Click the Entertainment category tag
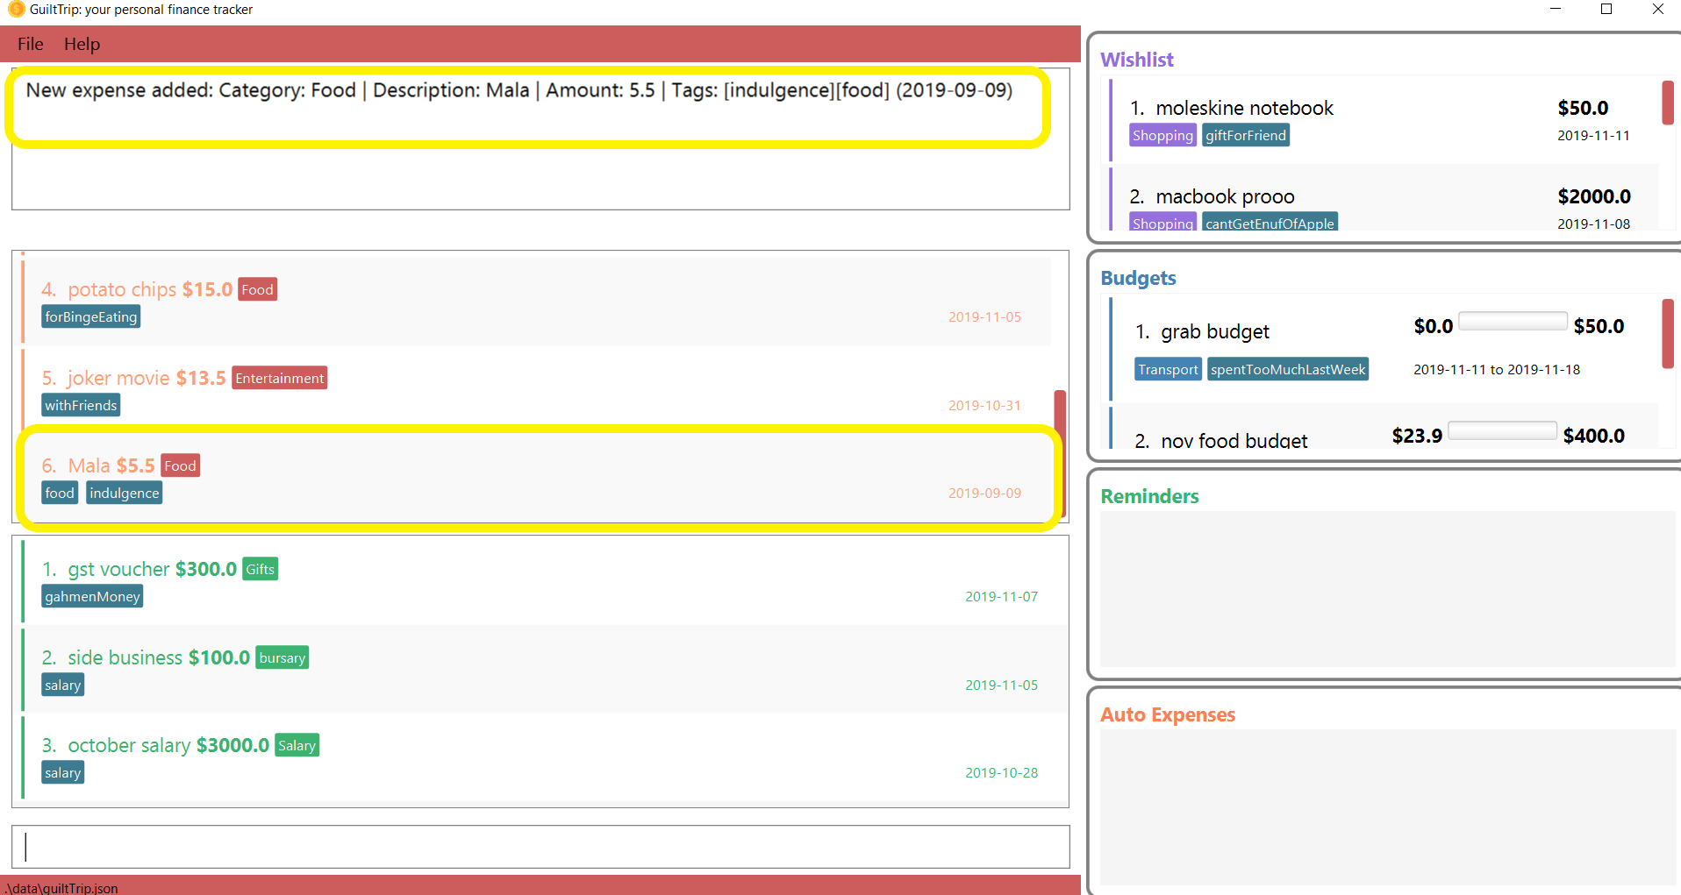This screenshot has height=895, width=1681. pos(280,379)
